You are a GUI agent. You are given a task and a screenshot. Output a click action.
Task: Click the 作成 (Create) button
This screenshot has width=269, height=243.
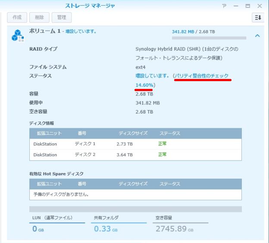[x=17, y=18]
